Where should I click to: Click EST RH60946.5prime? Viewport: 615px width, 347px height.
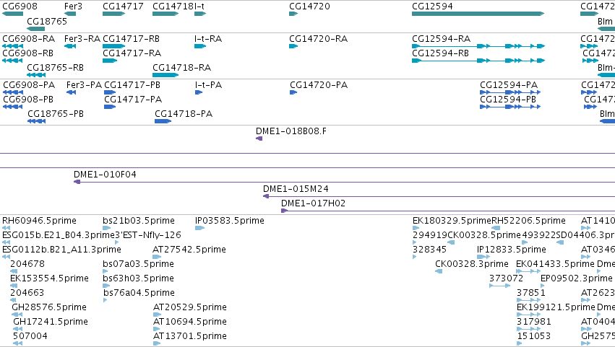click(39, 221)
